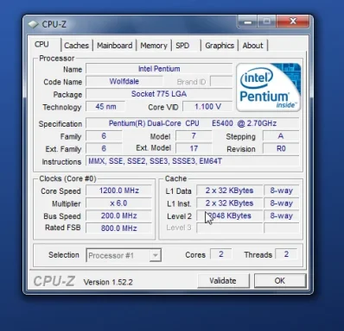Viewport: 344px width, 331px height.
Task: Click the L1 Data '2 x 32 KBytes' value
Action: tap(230, 190)
